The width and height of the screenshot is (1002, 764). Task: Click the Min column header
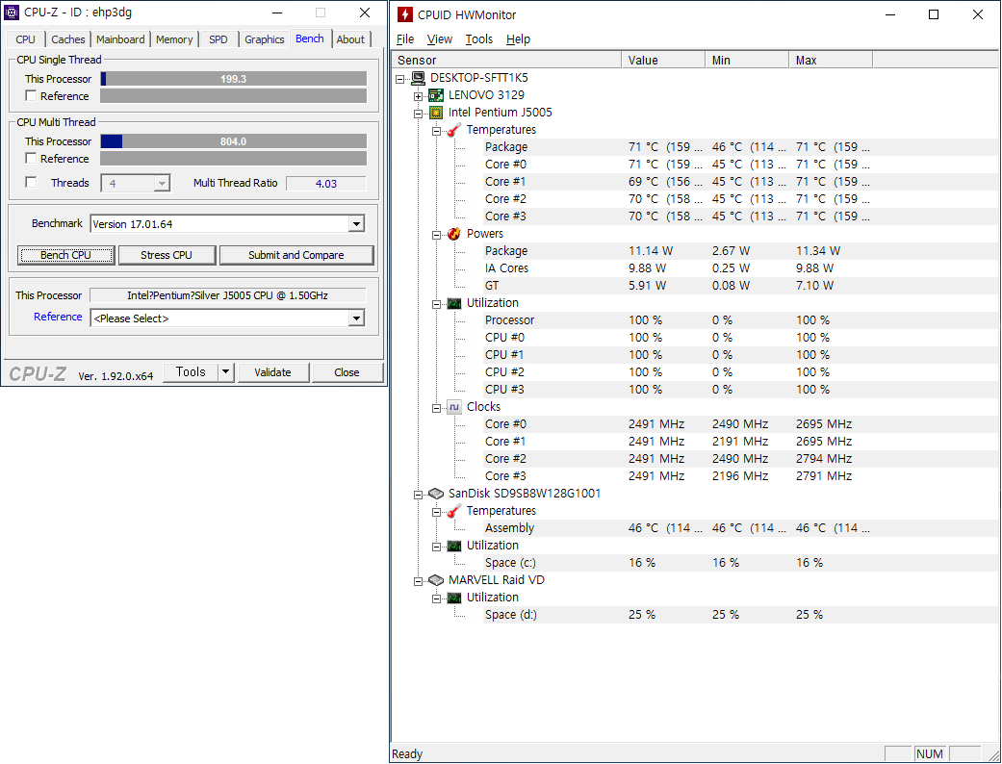[x=747, y=60]
